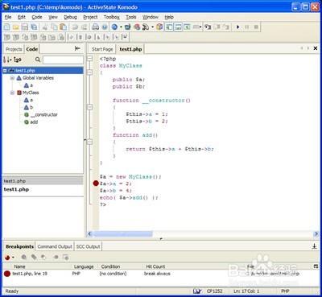Click the Open File folder icon
The image size is (322, 297).
pyautogui.click(x=16, y=27)
